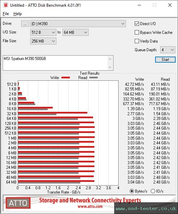Click the 64 KB read value 2.39 GB/s
Screen dimensions: 178x214
pyautogui.click(x=162, y=119)
